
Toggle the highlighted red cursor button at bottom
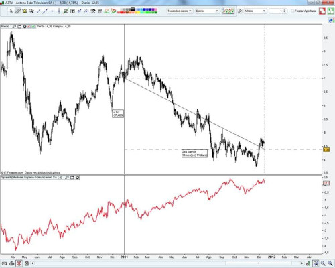(x=19, y=263)
